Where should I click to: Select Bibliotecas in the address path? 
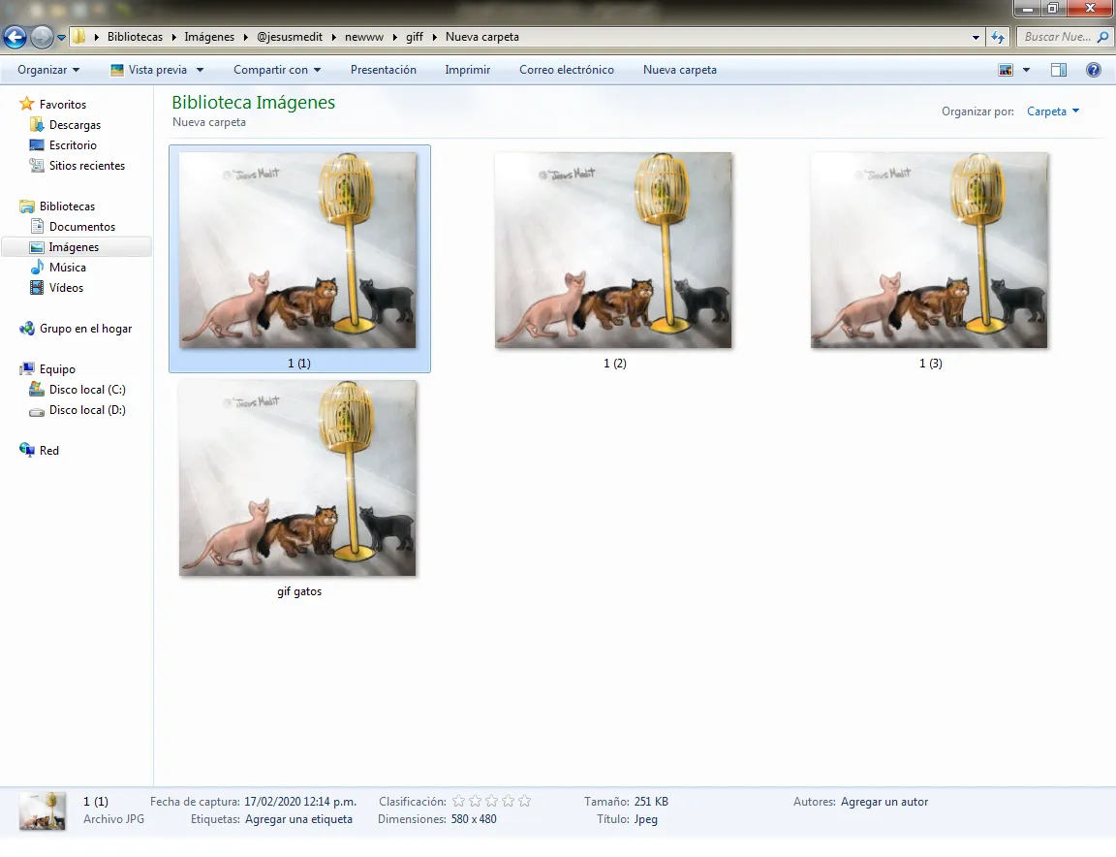(135, 37)
